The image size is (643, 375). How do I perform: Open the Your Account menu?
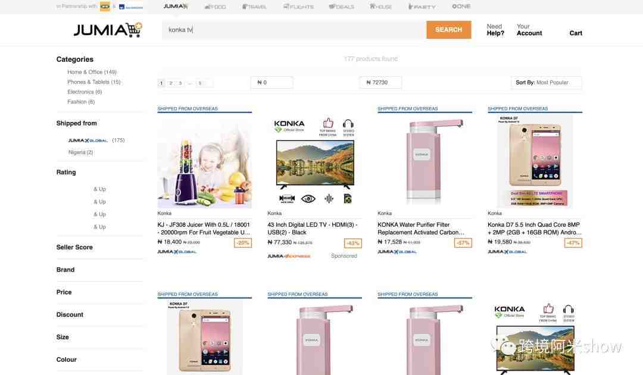(529, 30)
